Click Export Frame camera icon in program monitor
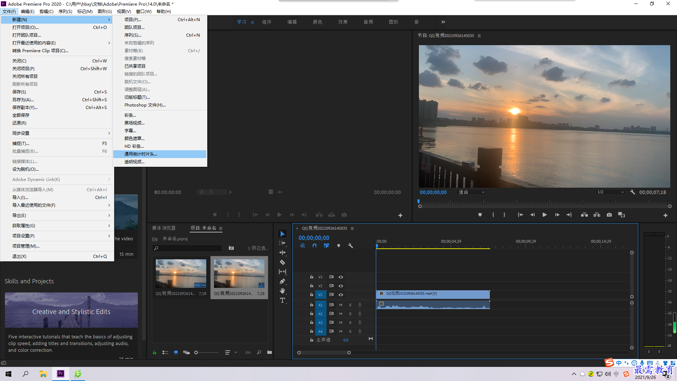 coord(609,215)
